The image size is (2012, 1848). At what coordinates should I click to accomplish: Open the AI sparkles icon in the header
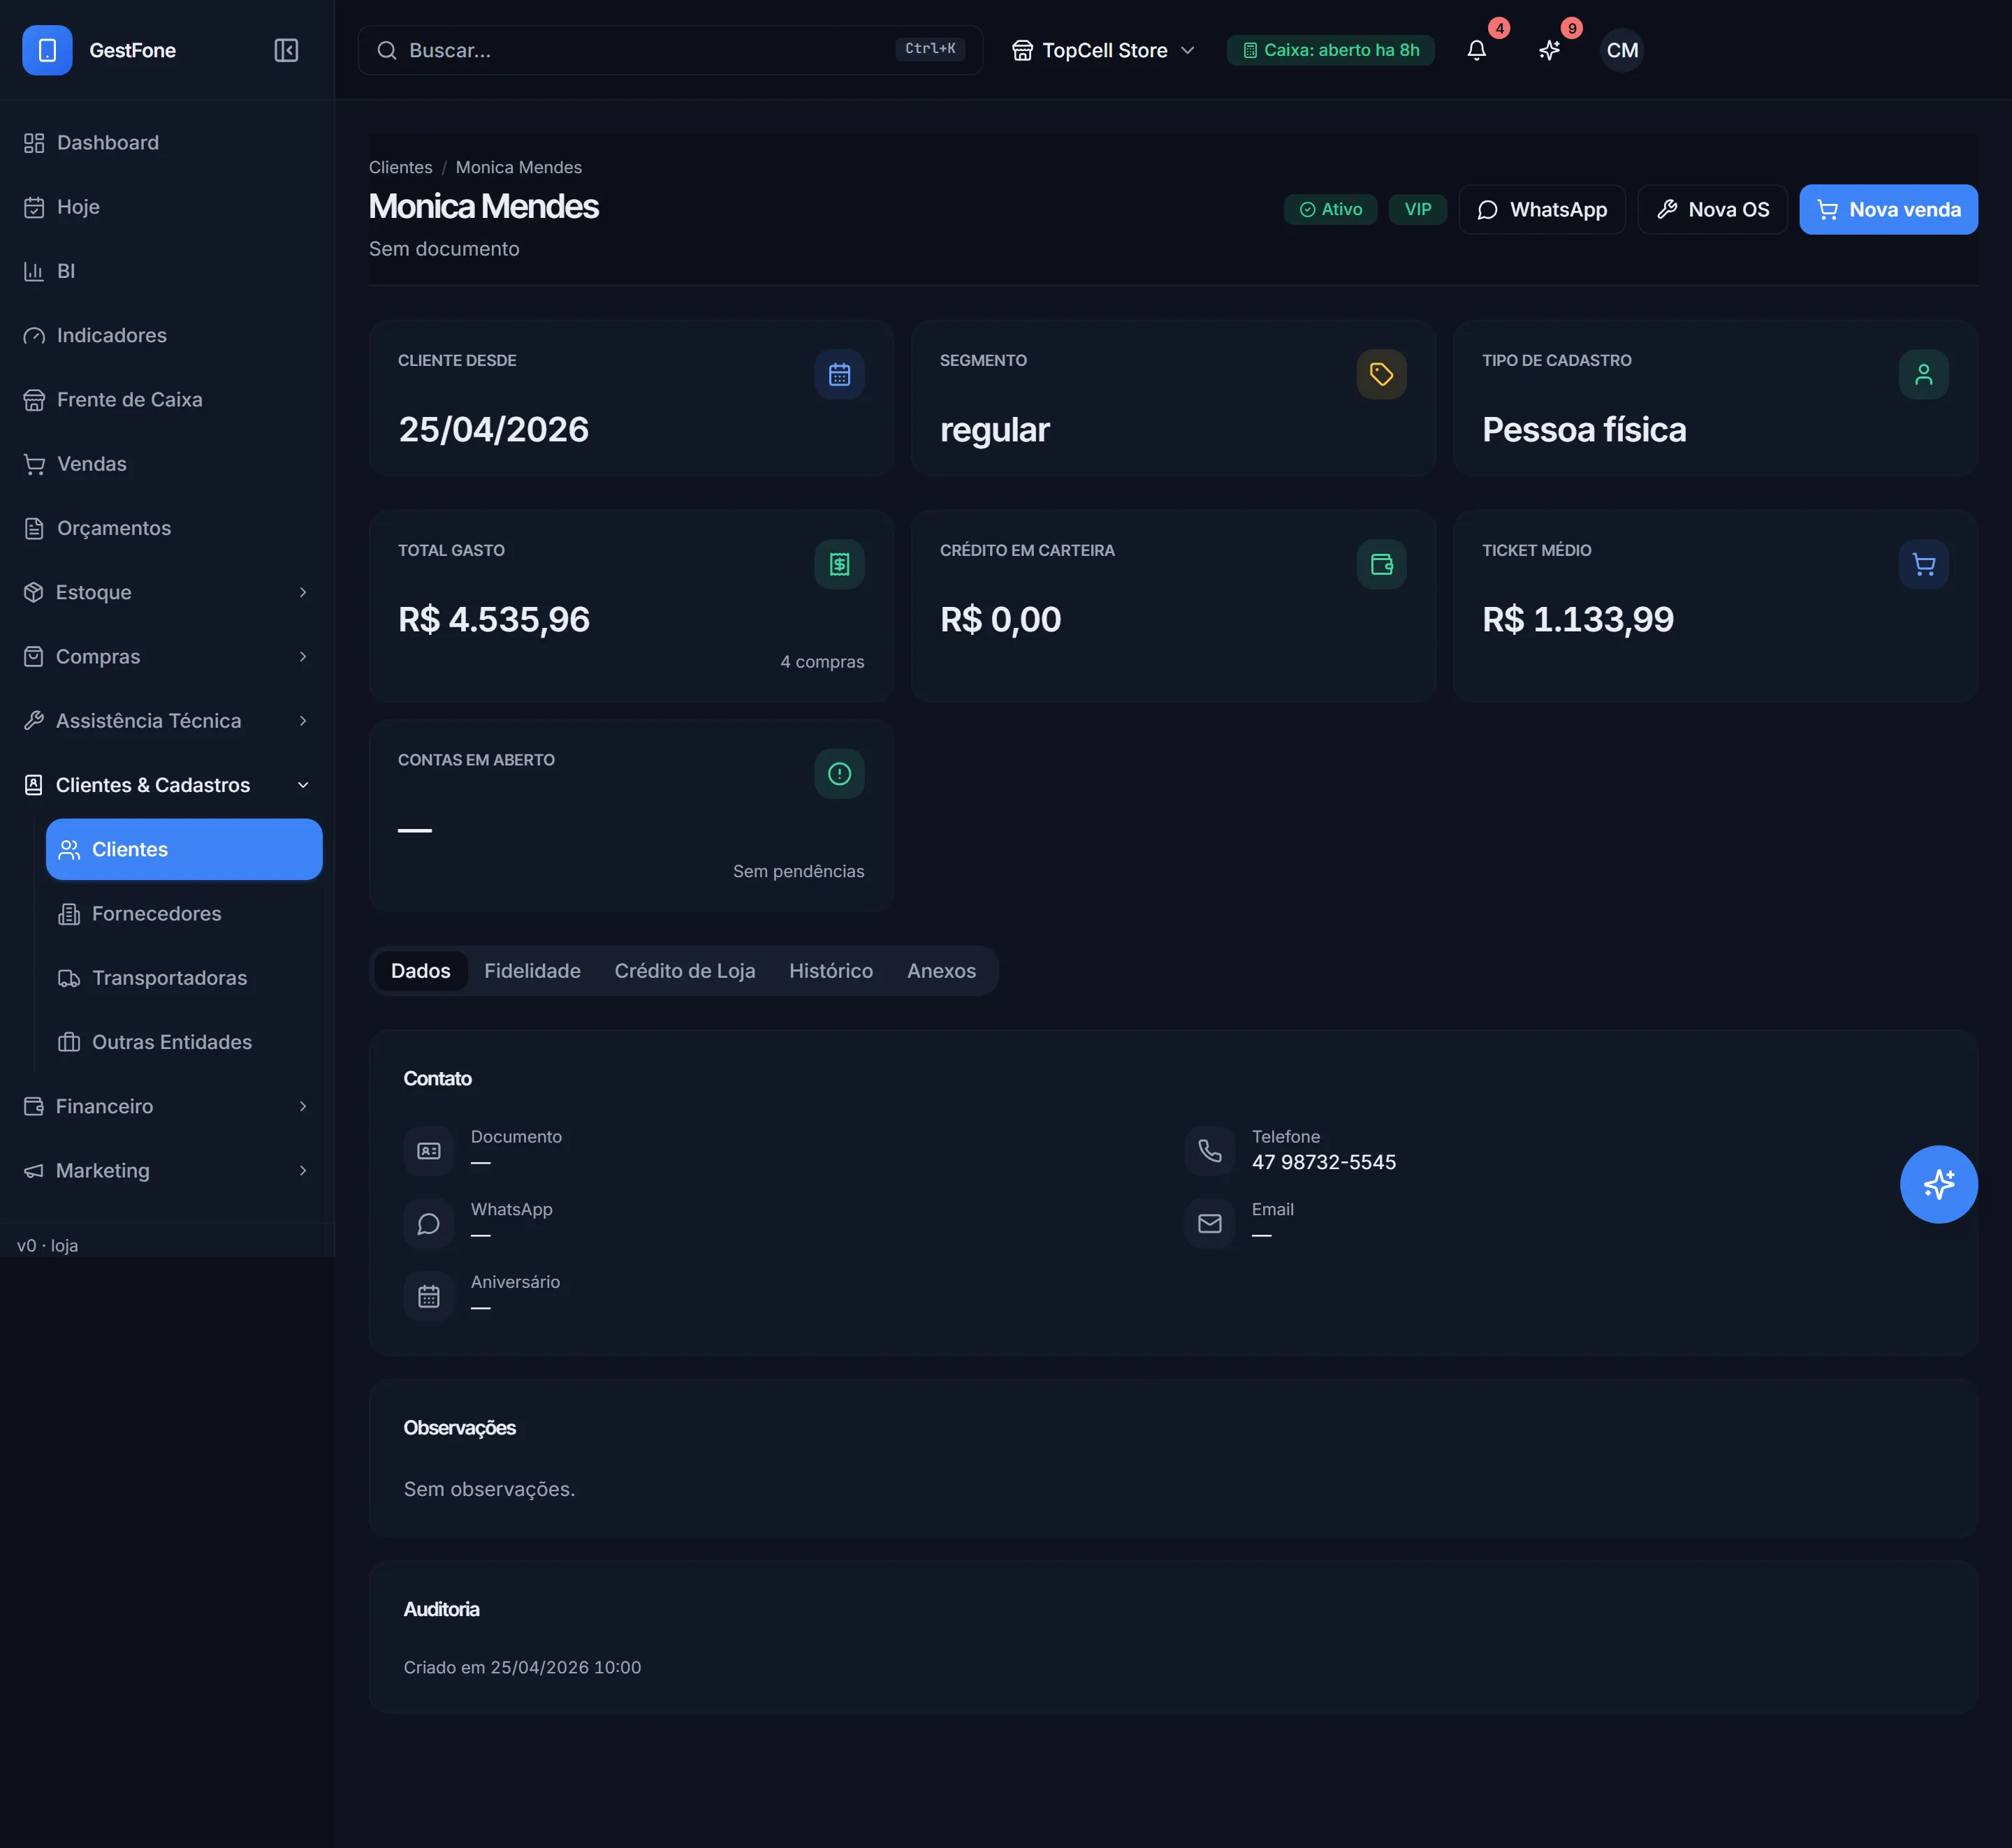point(1549,50)
